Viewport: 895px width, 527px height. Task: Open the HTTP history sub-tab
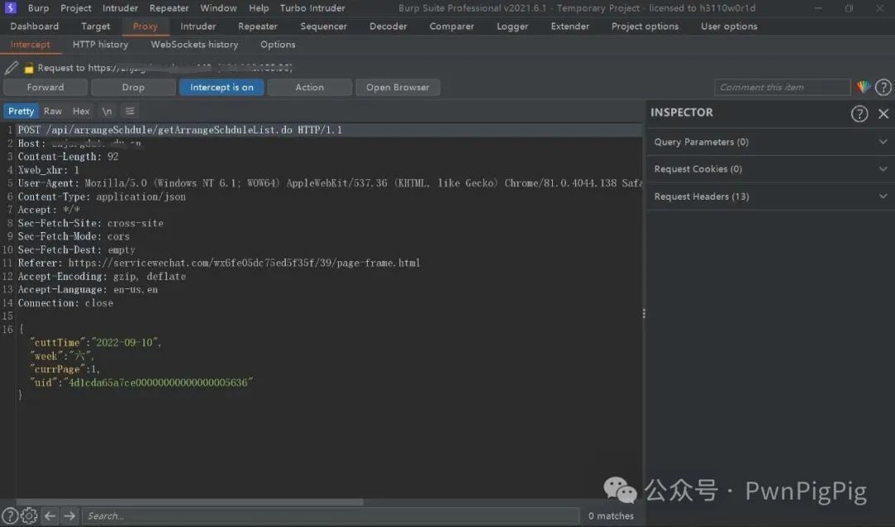(100, 45)
